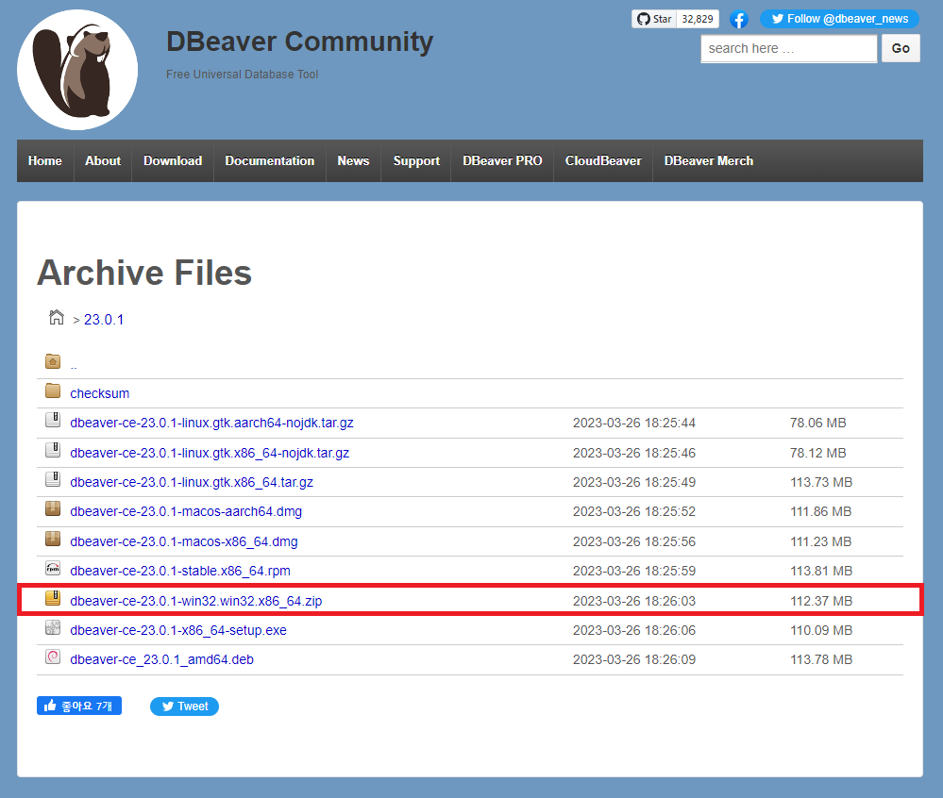943x798 pixels.
Task: Click the DBeaver Community site title
Action: [x=299, y=42]
